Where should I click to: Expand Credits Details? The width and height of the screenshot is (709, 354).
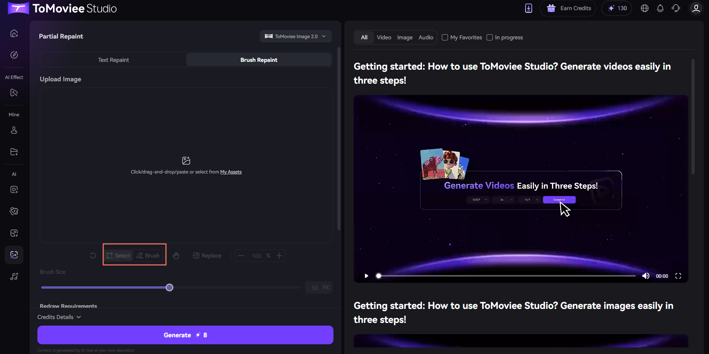coord(59,317)
